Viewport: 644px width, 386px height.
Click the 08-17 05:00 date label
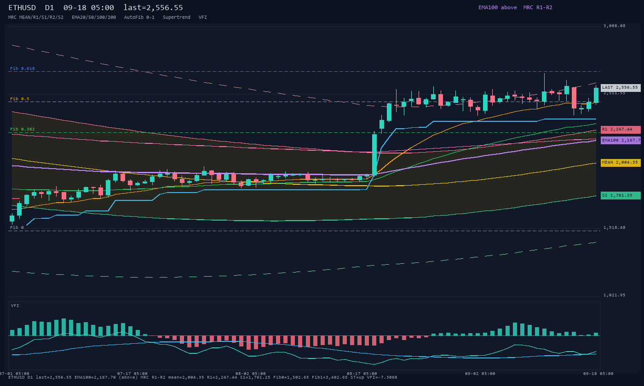pyautogui.click(x=362, y=374)
